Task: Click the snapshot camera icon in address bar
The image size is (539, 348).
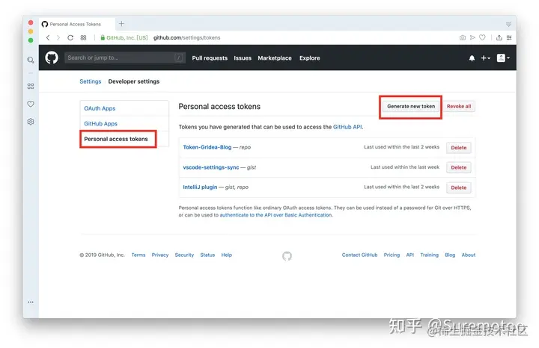Action: 463,38
